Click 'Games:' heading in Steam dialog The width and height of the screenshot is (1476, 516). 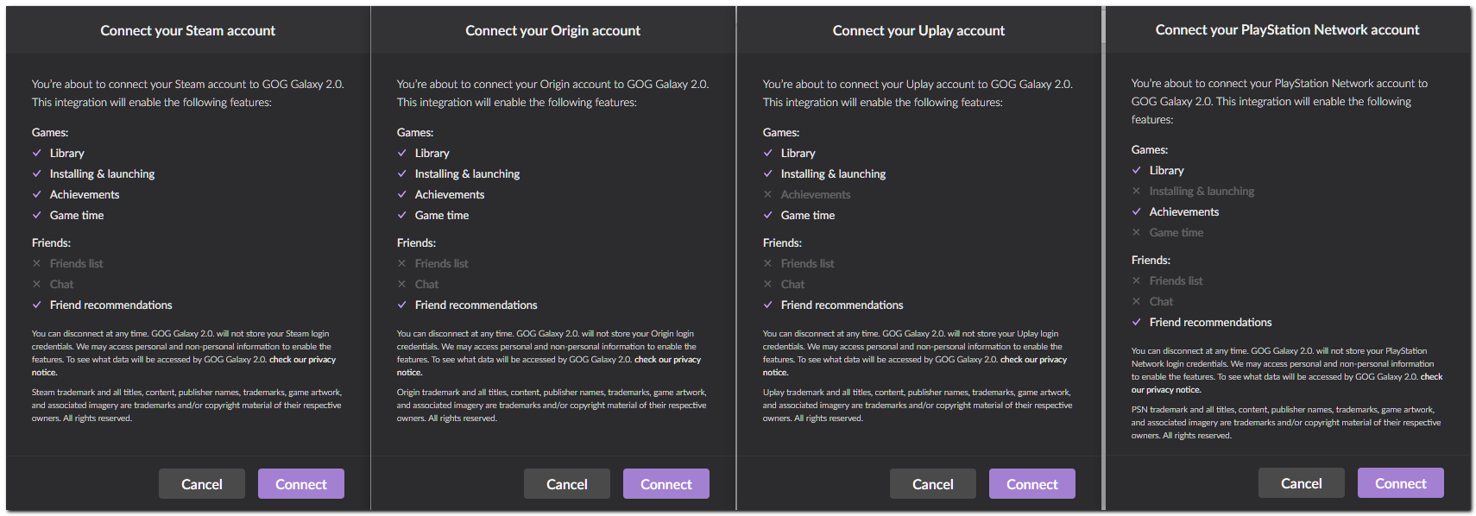coord(50,132)
